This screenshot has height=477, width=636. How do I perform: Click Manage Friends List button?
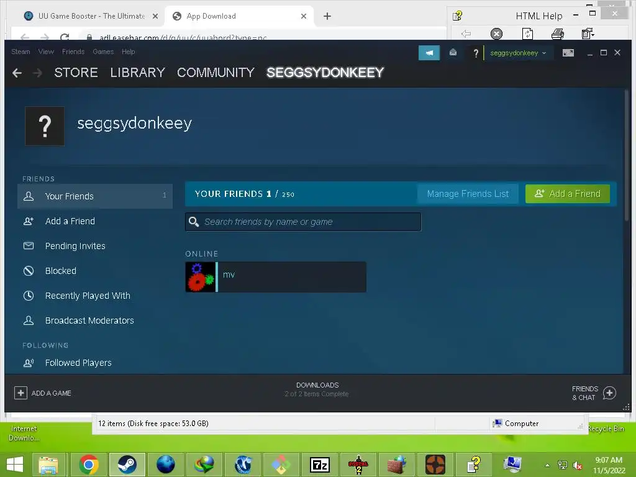[468, 194]
